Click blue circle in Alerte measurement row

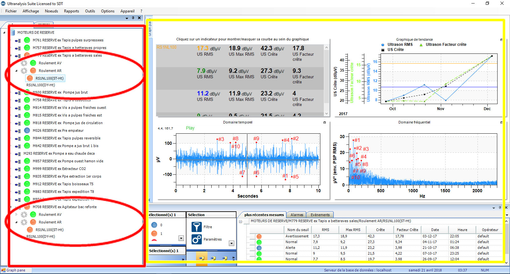tap(259, 248)
